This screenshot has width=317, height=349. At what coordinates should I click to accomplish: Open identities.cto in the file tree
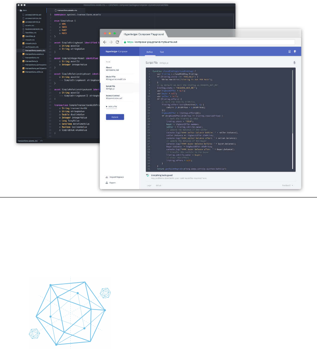coord(31,33)
